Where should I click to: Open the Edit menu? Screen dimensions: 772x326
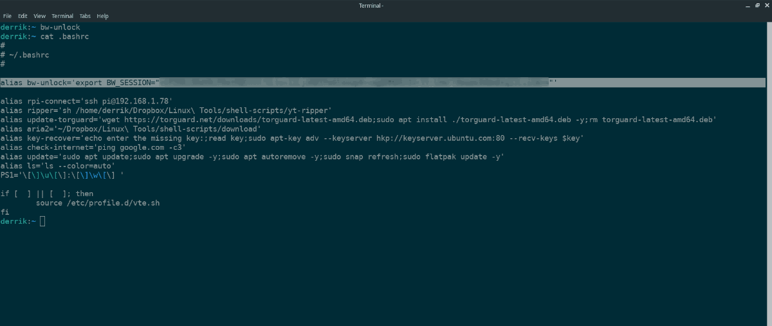[x=23, y=16]
